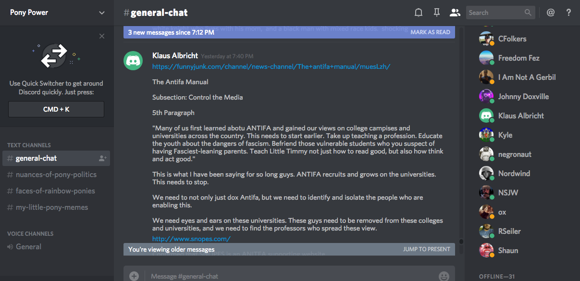This screenshot has width=580, height=281.
Task: Open the help question mark icon
Action: click(x=568, y=13)
